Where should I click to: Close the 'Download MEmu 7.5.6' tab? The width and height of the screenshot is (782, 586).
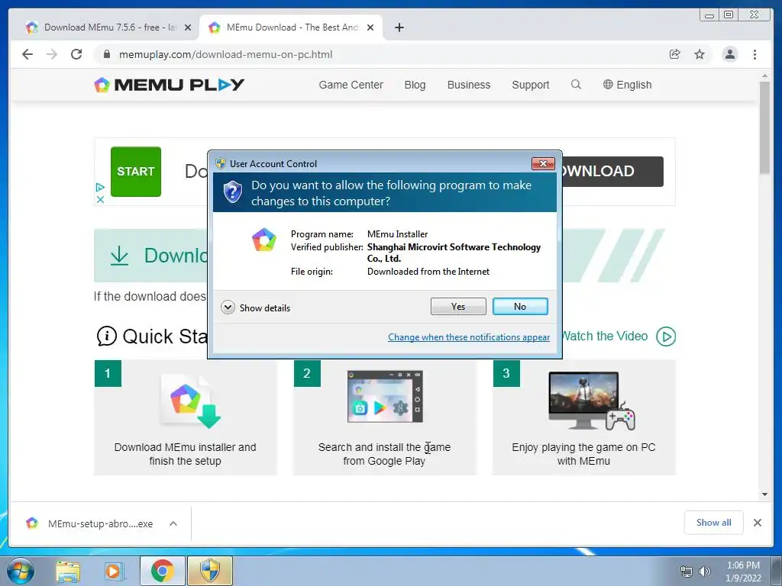(188, 27)
